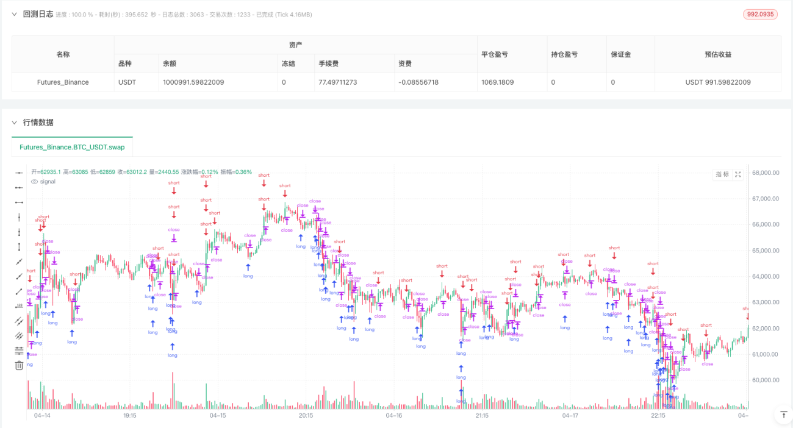Select the diagonal segment line tool
Image resolution: width=793 pixels, height=428 pixels.
[x=19, y=291]
